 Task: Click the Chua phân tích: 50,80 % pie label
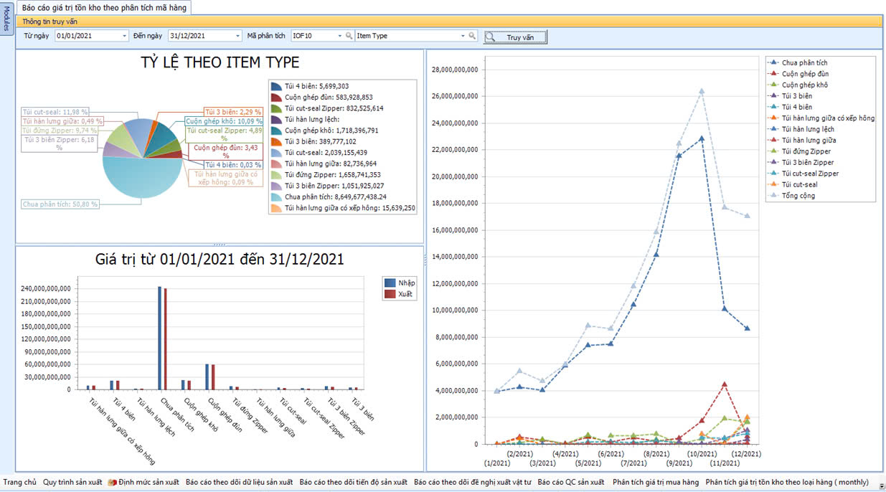click(x=60, y=204)
